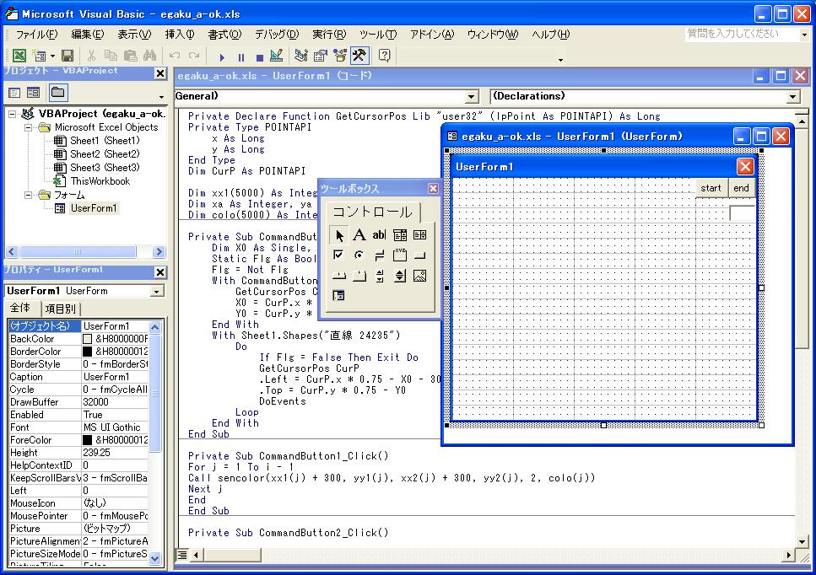816x575 pixels.
Task: Open Project Explorer from the toolbar
Action: 300,55
